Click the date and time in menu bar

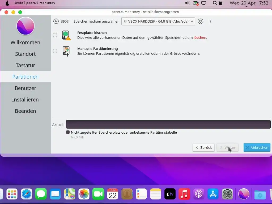point(249,3)
